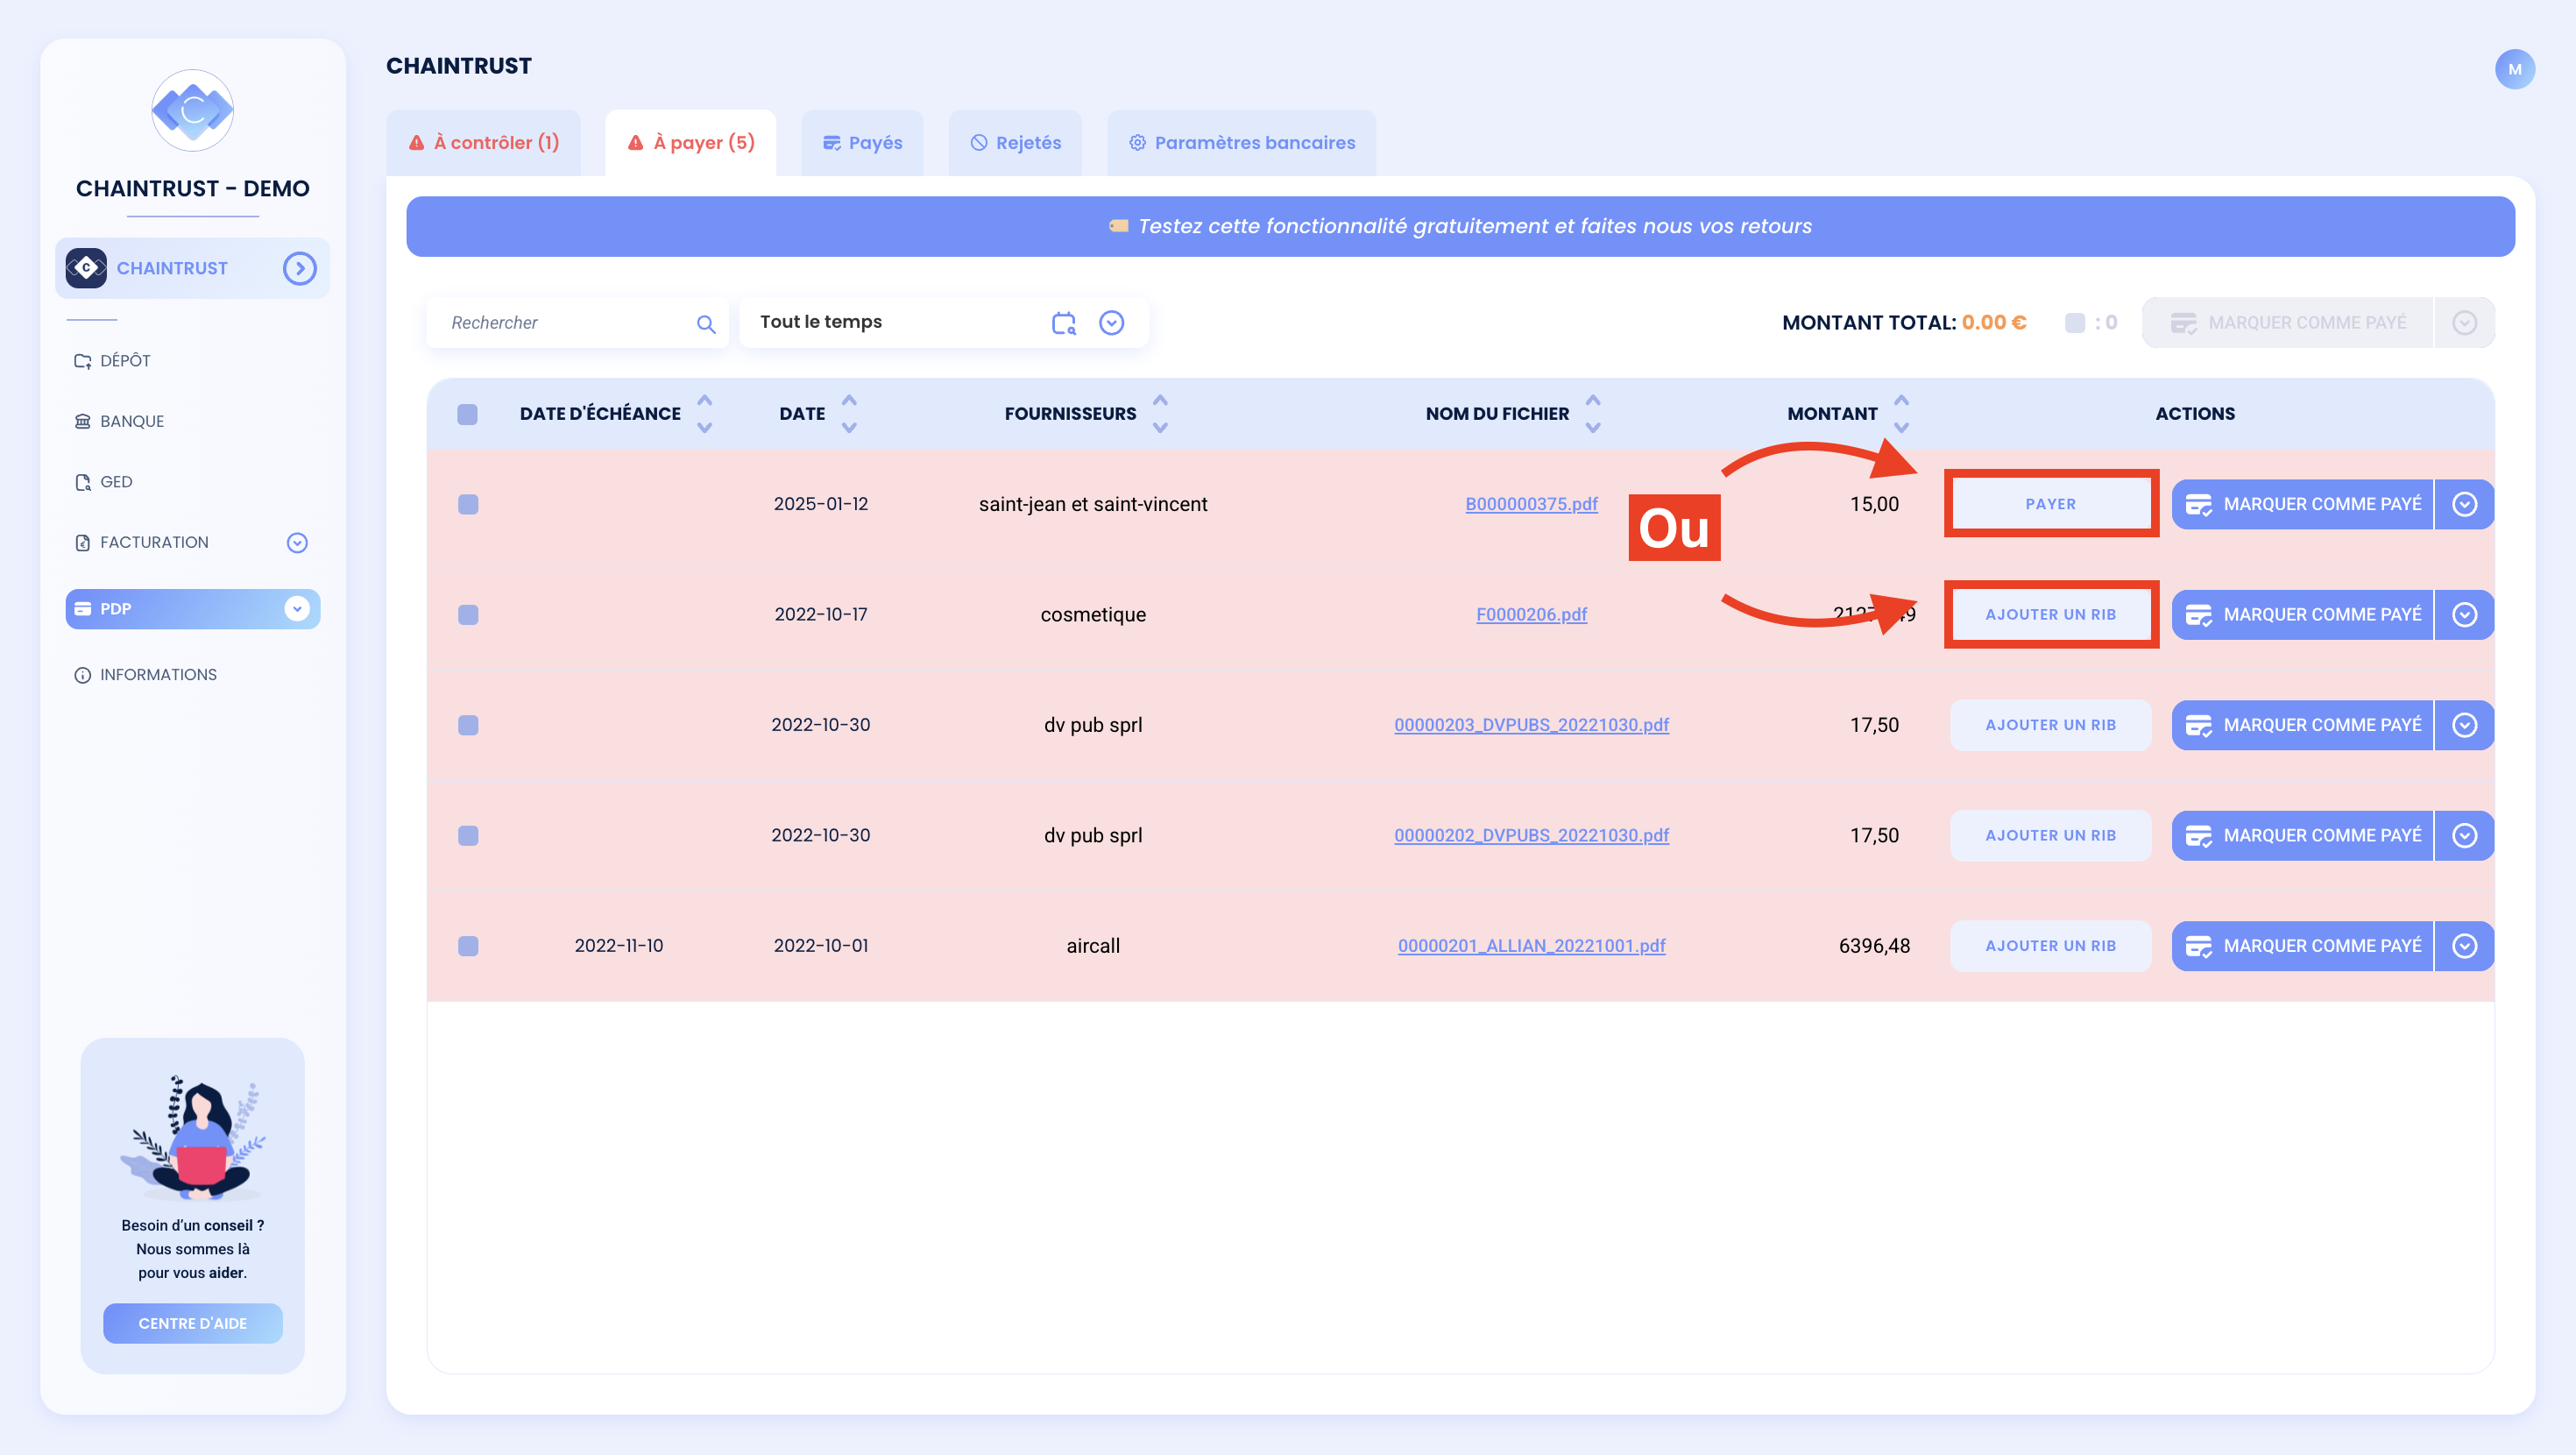Click the search magnifier icon
The height and width of the screenshot is (1455, 2576).
point(706,323)
